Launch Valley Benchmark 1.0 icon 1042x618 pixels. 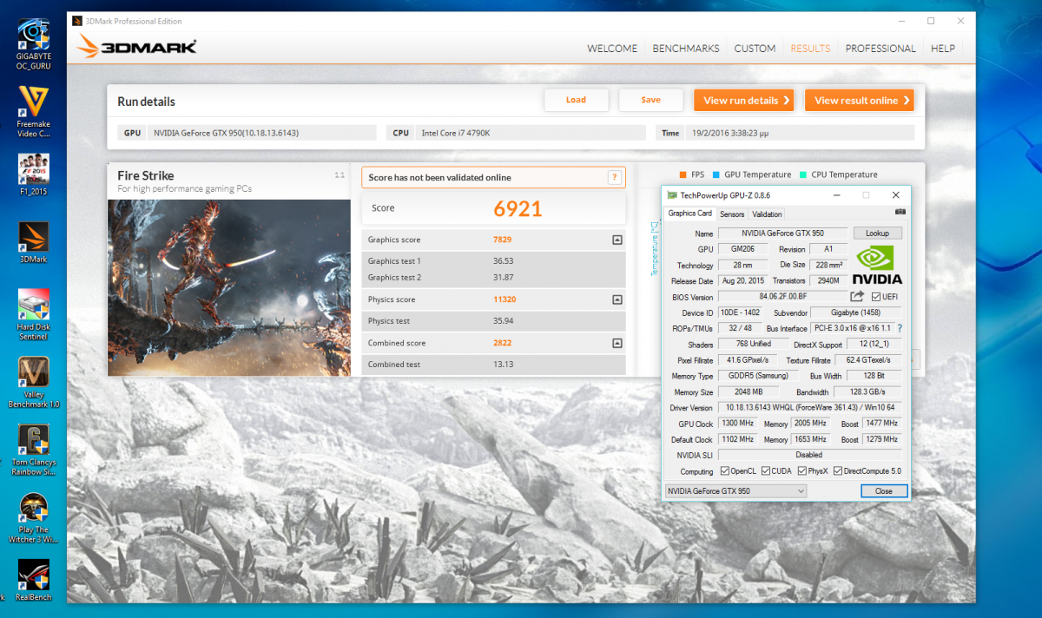coord(34,382)
